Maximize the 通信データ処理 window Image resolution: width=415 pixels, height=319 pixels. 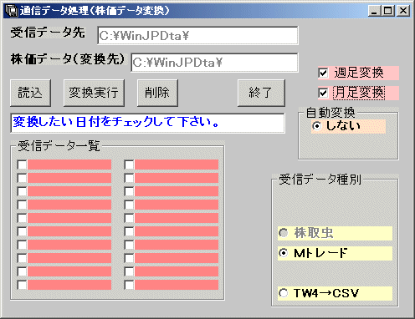(388, 11)
